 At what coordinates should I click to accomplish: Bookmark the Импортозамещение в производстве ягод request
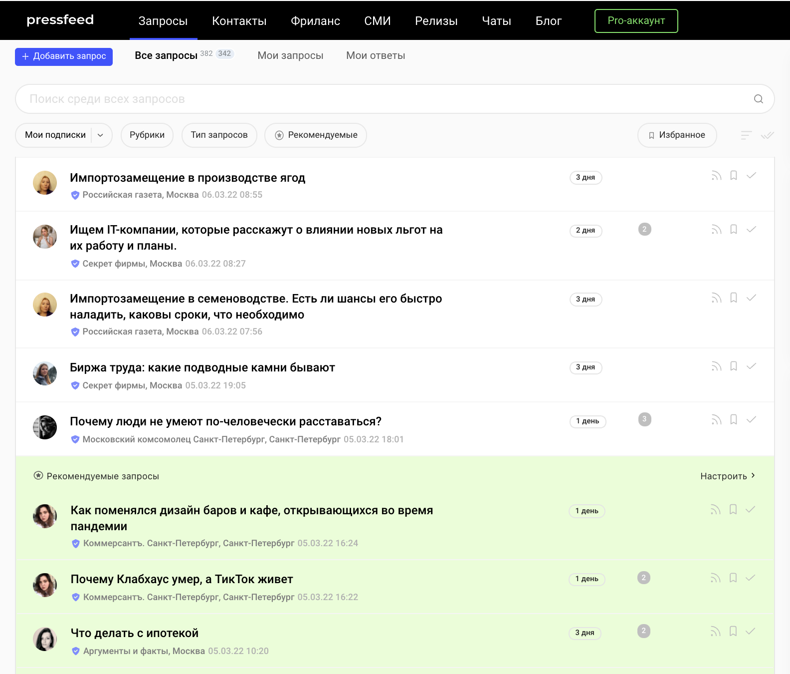(734, 175)
